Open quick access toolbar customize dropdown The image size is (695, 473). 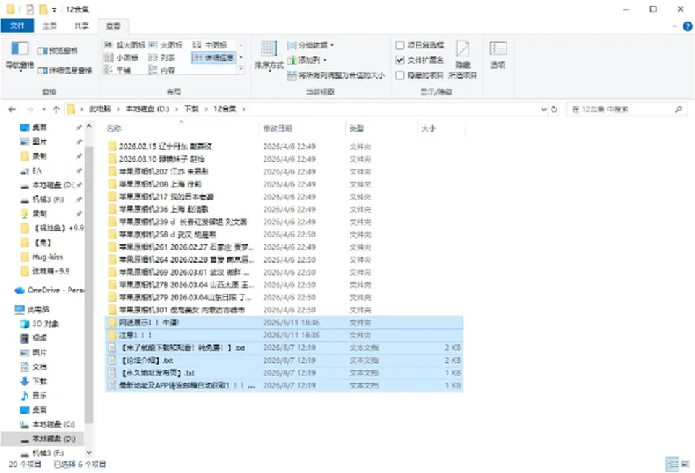(x=54, y=9)
